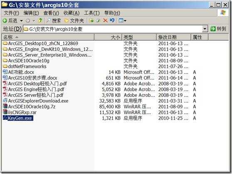Open the Search (搜索) toolbar button
This screenshot has height=174, width=232.
pos(54,20)
